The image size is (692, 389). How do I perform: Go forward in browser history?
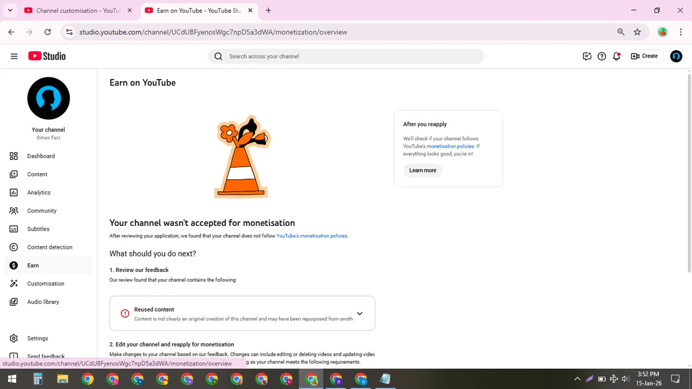(x=29, y=32)
